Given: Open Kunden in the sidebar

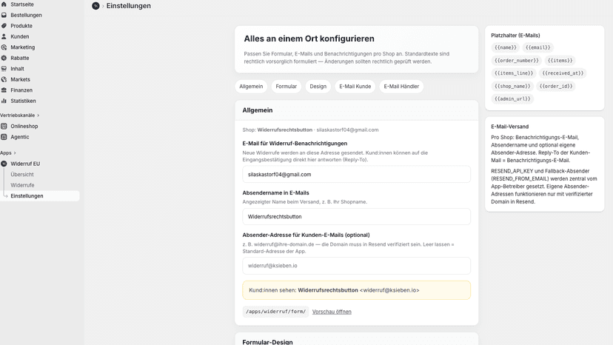Looking at the screenshot, I should 20,36.
